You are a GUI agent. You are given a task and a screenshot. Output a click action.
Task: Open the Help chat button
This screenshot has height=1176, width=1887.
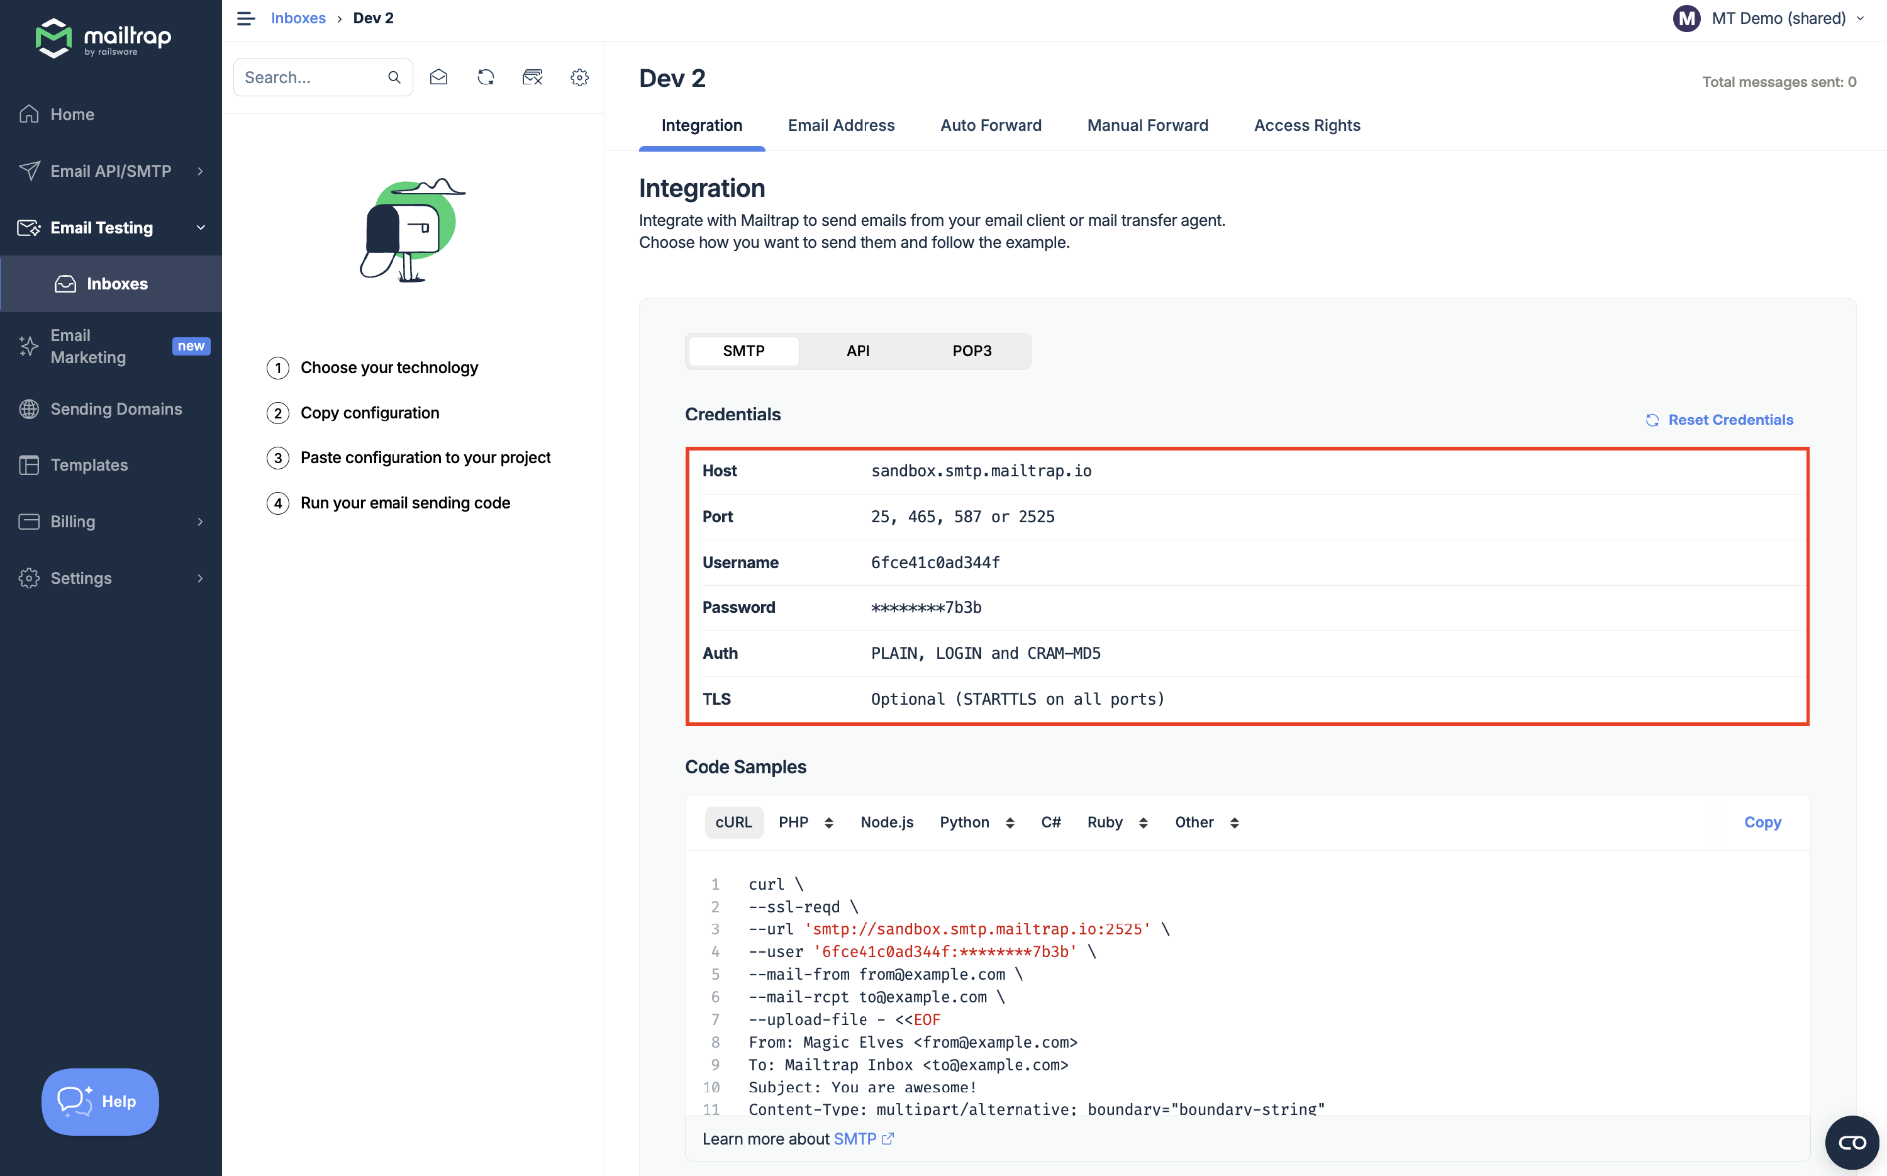[100, 1101]
